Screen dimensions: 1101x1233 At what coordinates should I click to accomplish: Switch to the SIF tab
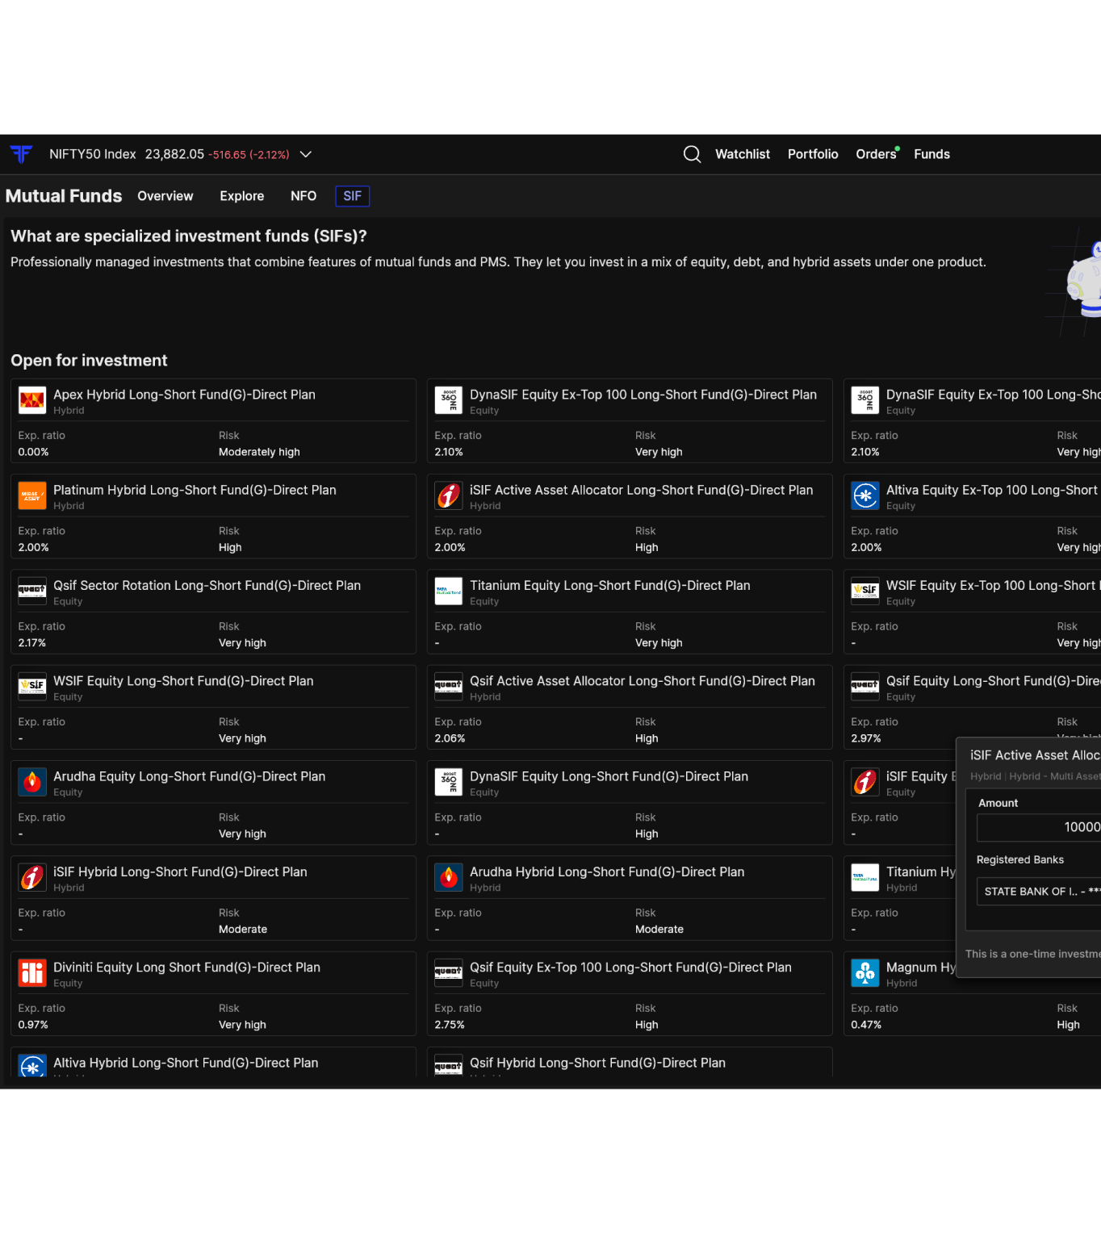(353, 196)
